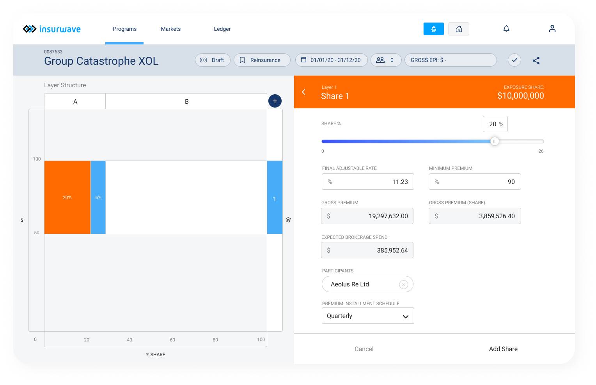Select the orange 20% share block
Image resolution: width=596 pixels, height=385 pixels.
click(x=67, y=198)
